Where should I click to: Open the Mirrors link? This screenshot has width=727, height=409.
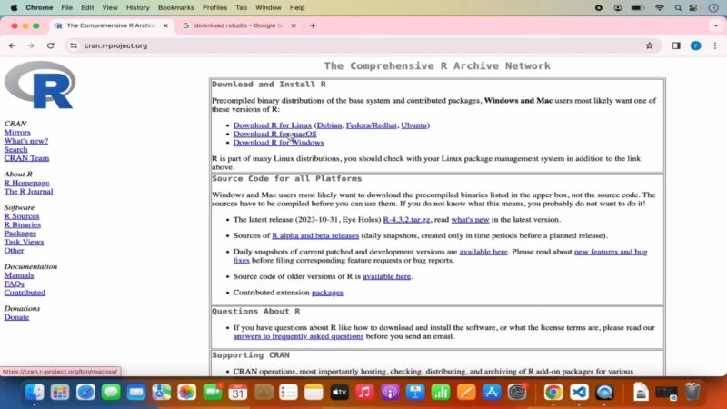[17, 132]
